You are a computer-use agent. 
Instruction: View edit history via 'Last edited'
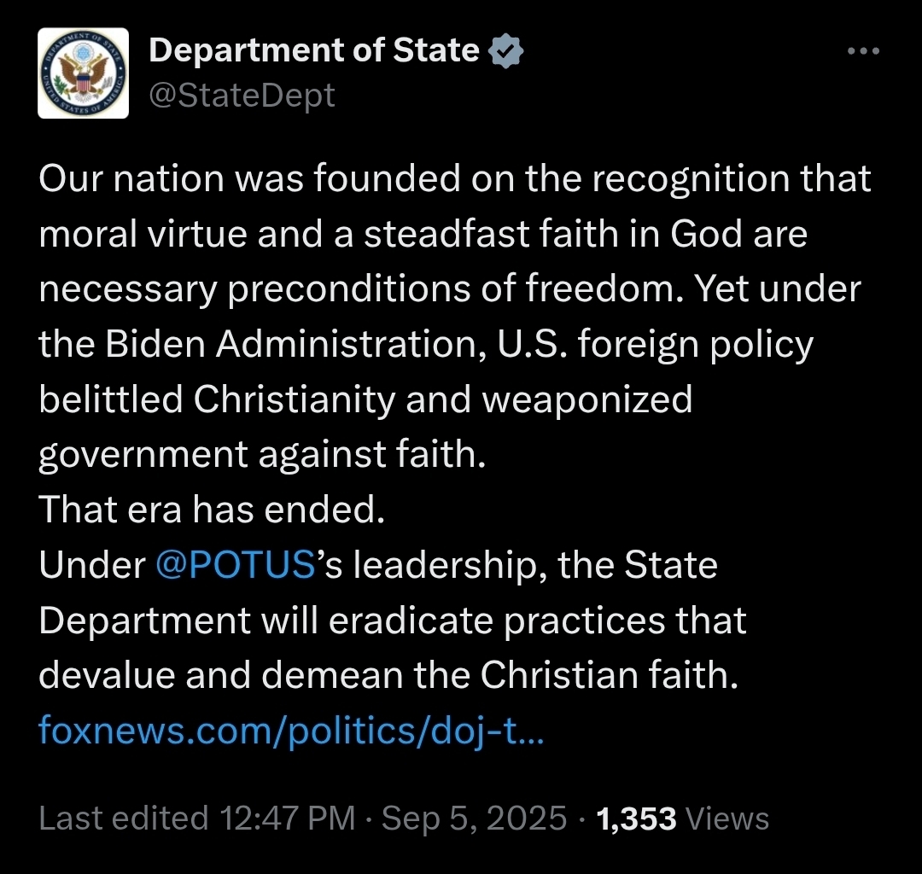coord(124,819)
